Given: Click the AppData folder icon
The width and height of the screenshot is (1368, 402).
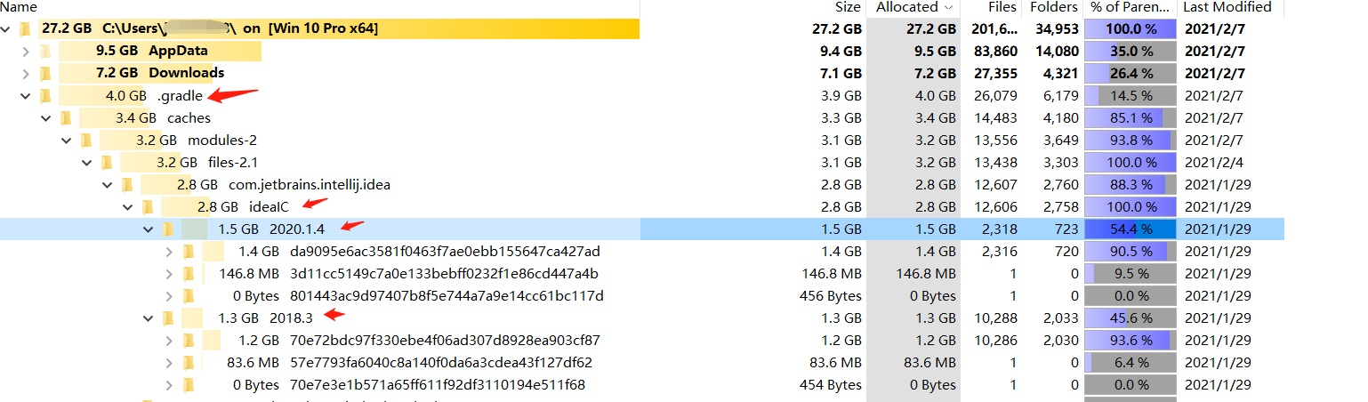Looking at the screenshot, I should 45,51.
